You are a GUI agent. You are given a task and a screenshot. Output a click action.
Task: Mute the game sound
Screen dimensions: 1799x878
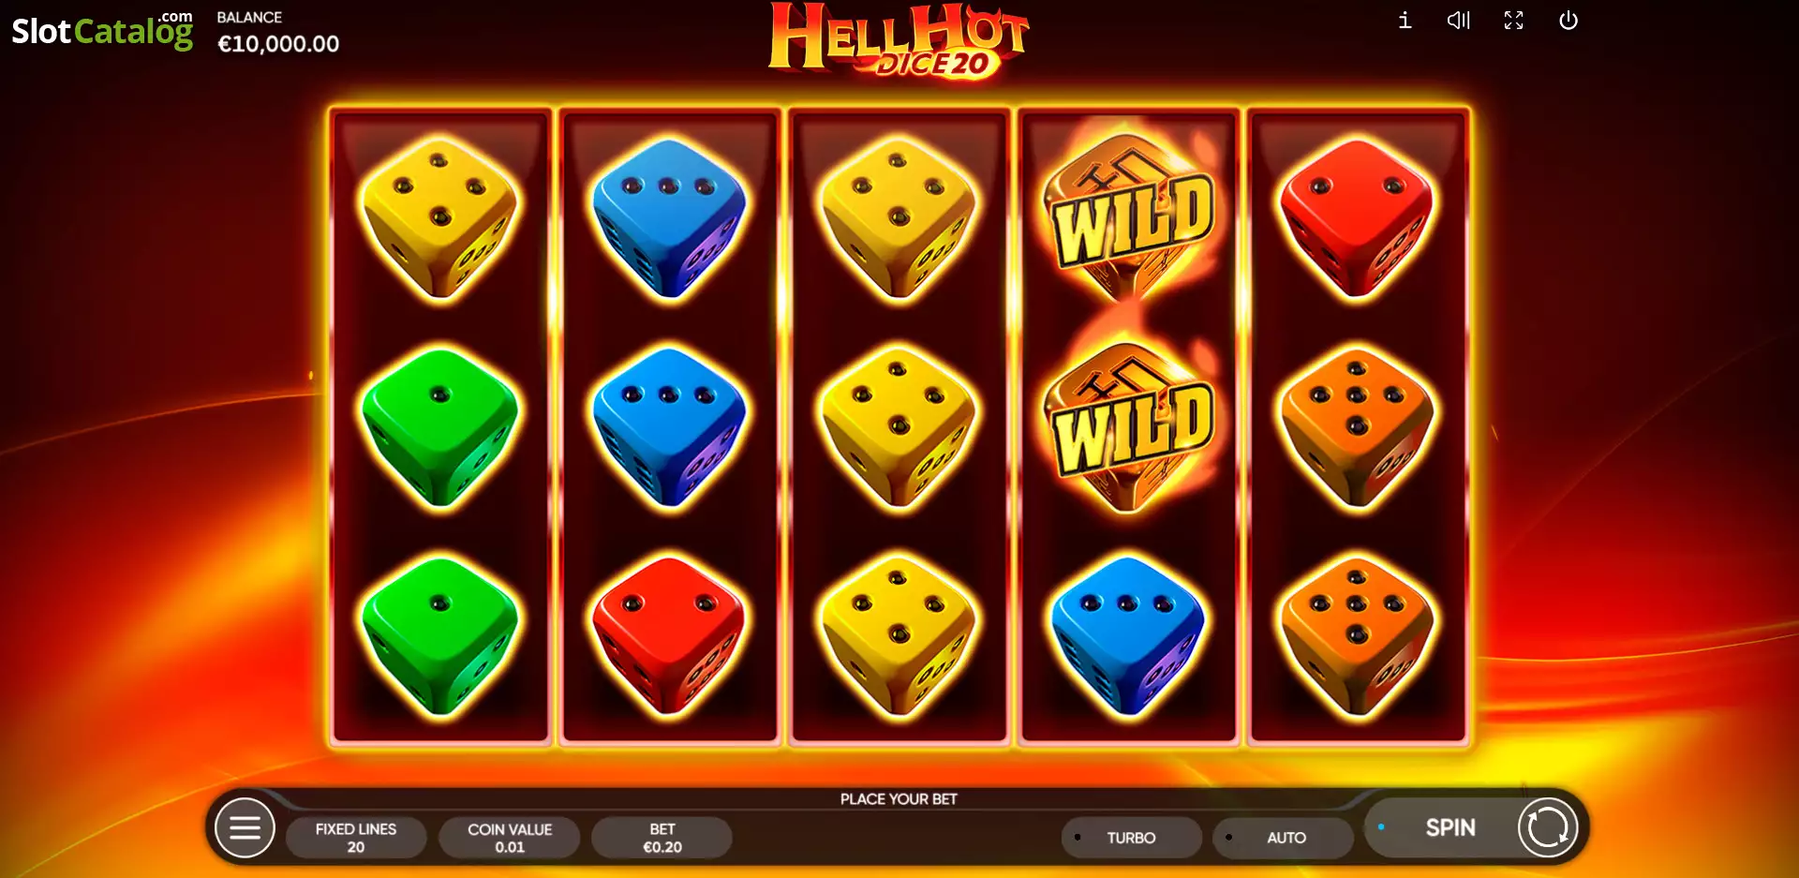1459,21
